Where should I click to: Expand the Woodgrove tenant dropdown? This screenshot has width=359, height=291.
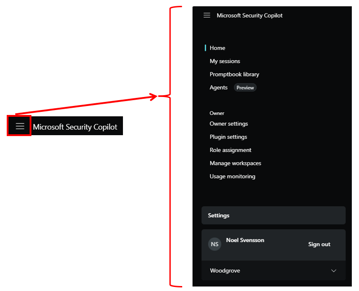point(273,271)
